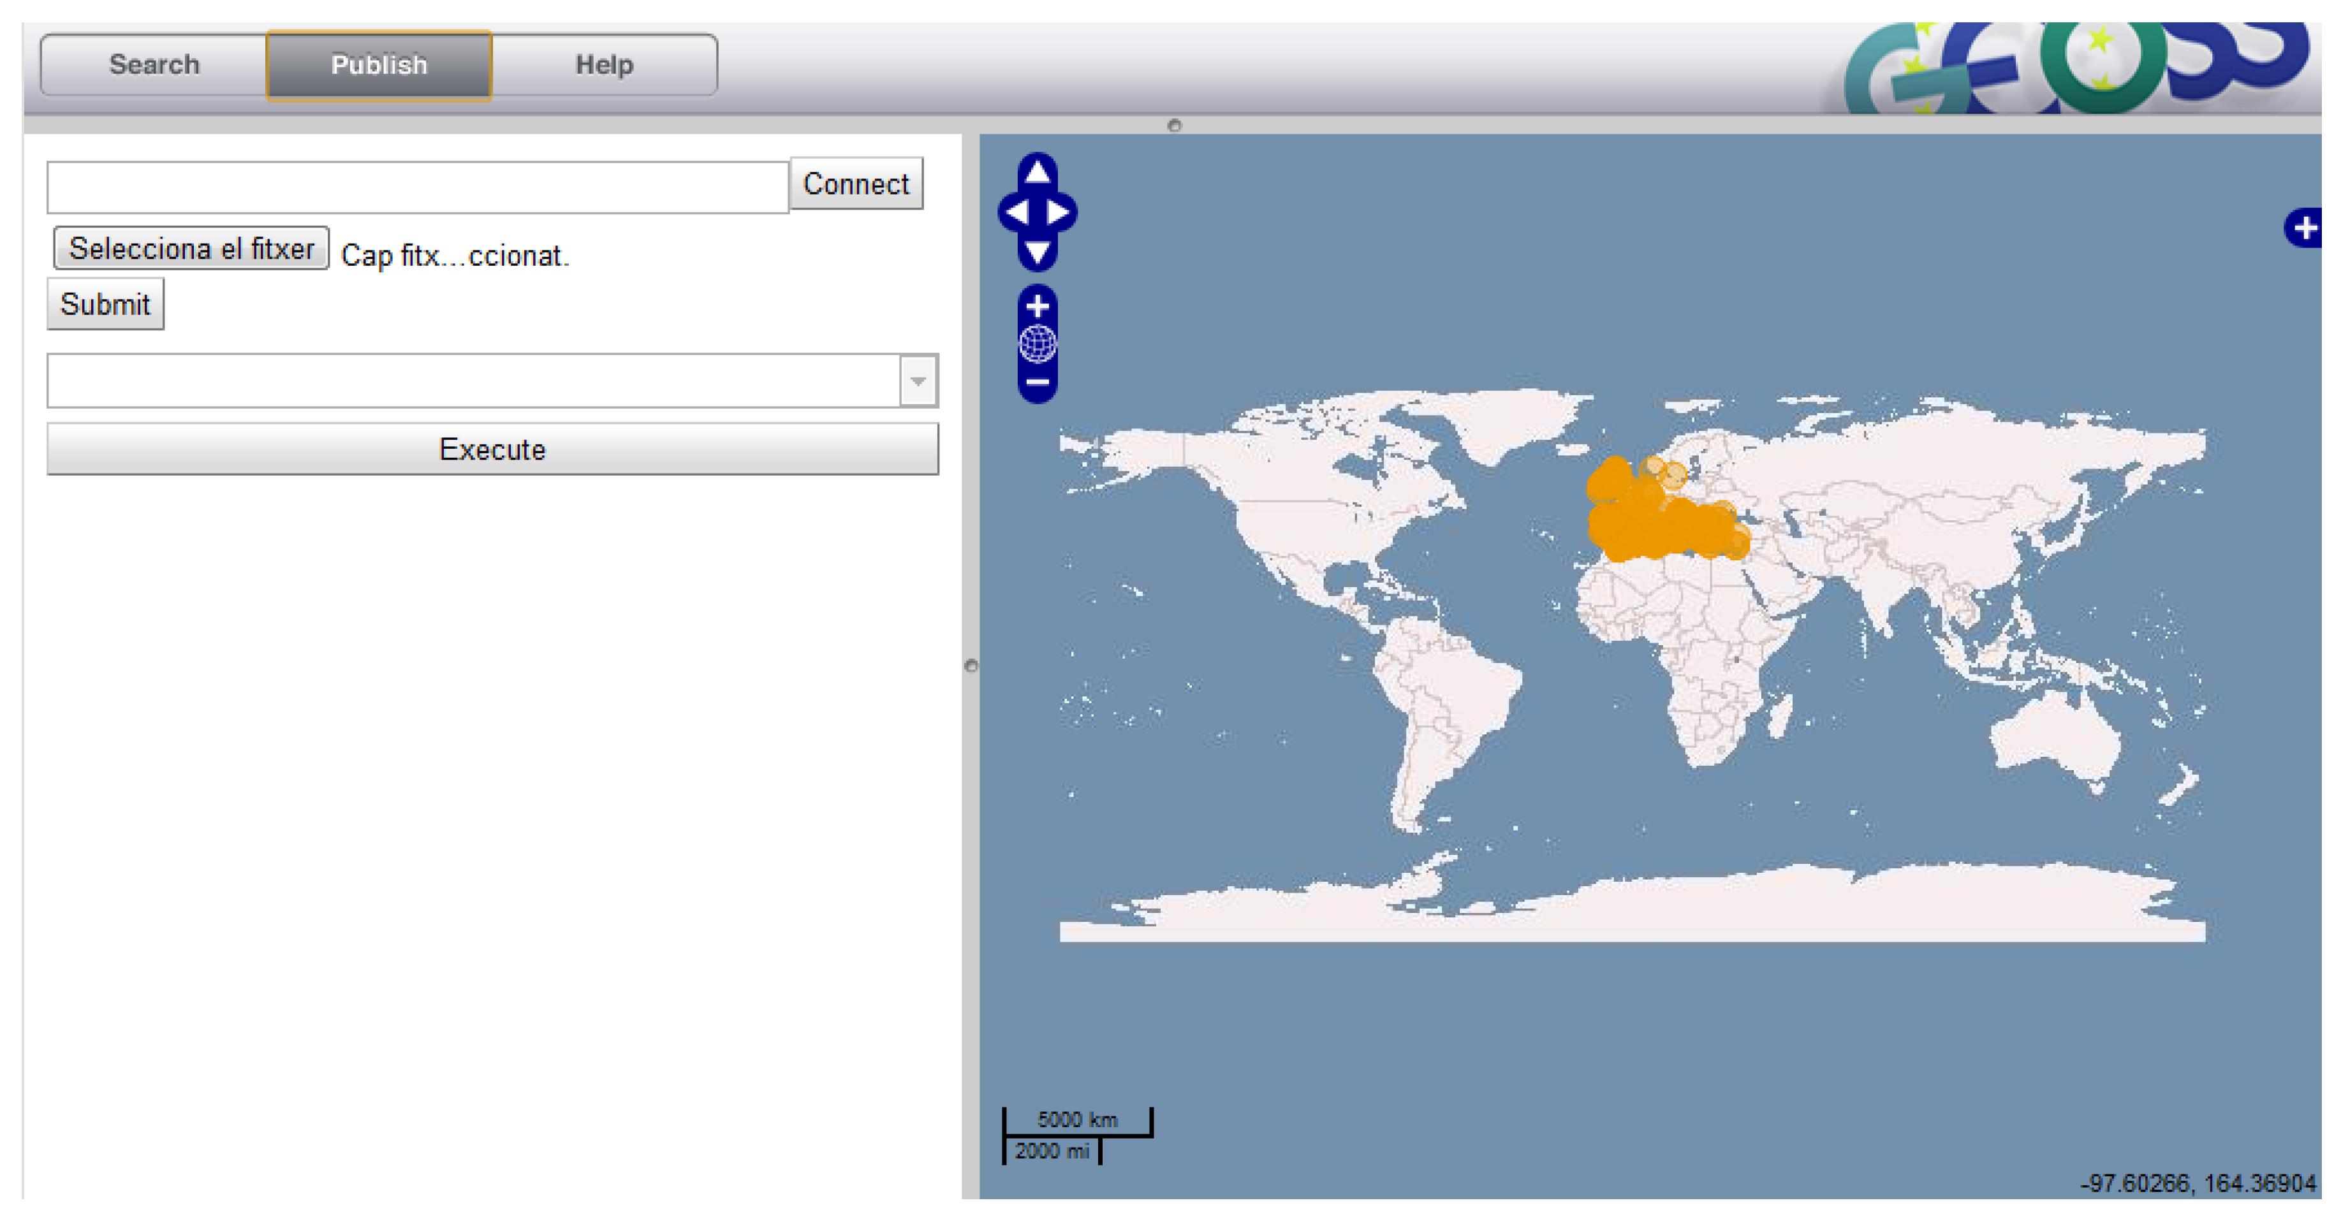Pan the map up with arrow
The width and height of the screenshot is (2341, 1226).
(x=1037, y=171)
